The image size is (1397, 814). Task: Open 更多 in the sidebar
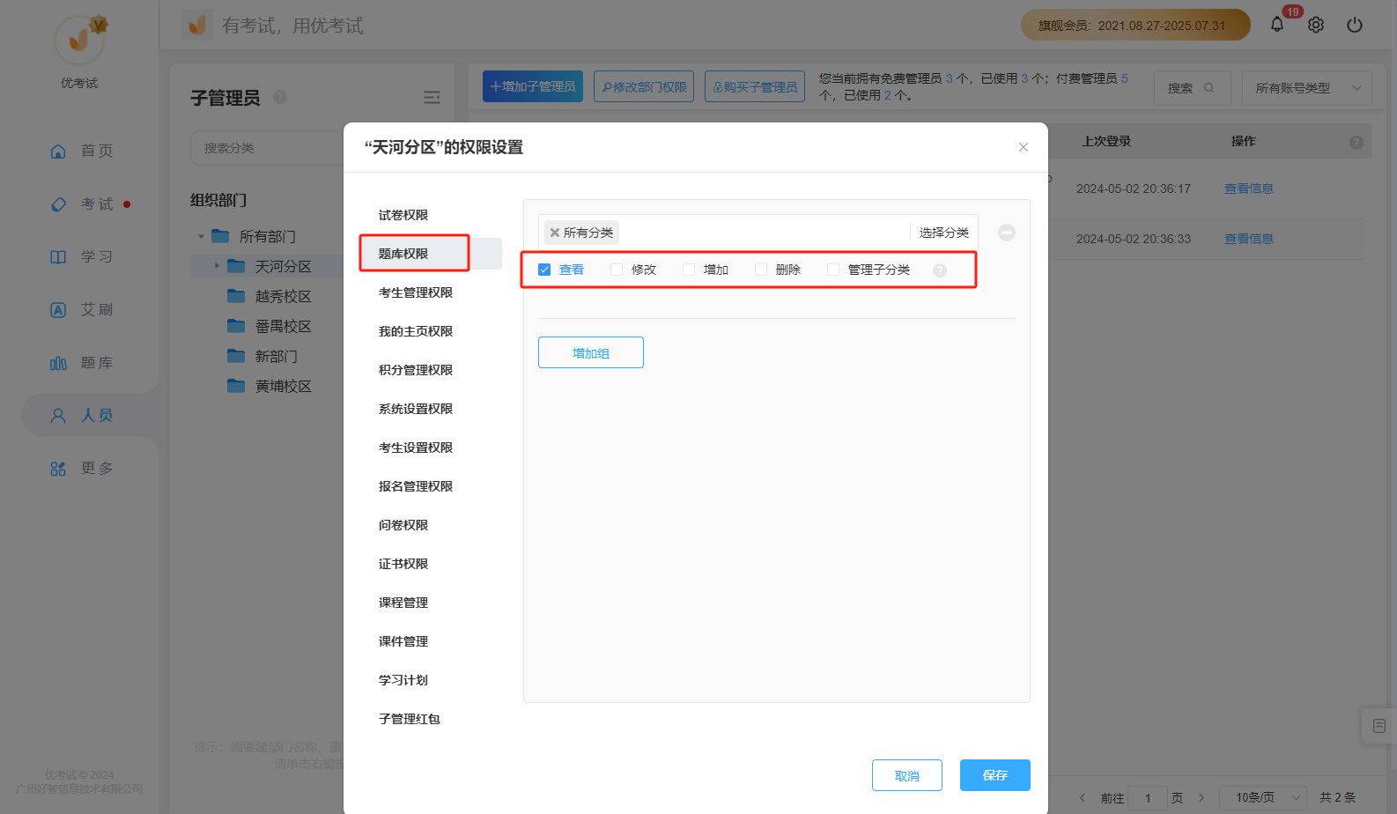[x=81, y=468]
